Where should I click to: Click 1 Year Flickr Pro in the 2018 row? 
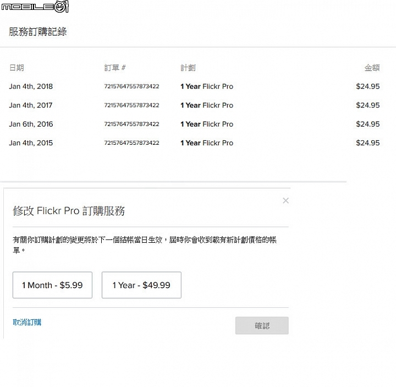pyautogui.click(x=207, y=86)
